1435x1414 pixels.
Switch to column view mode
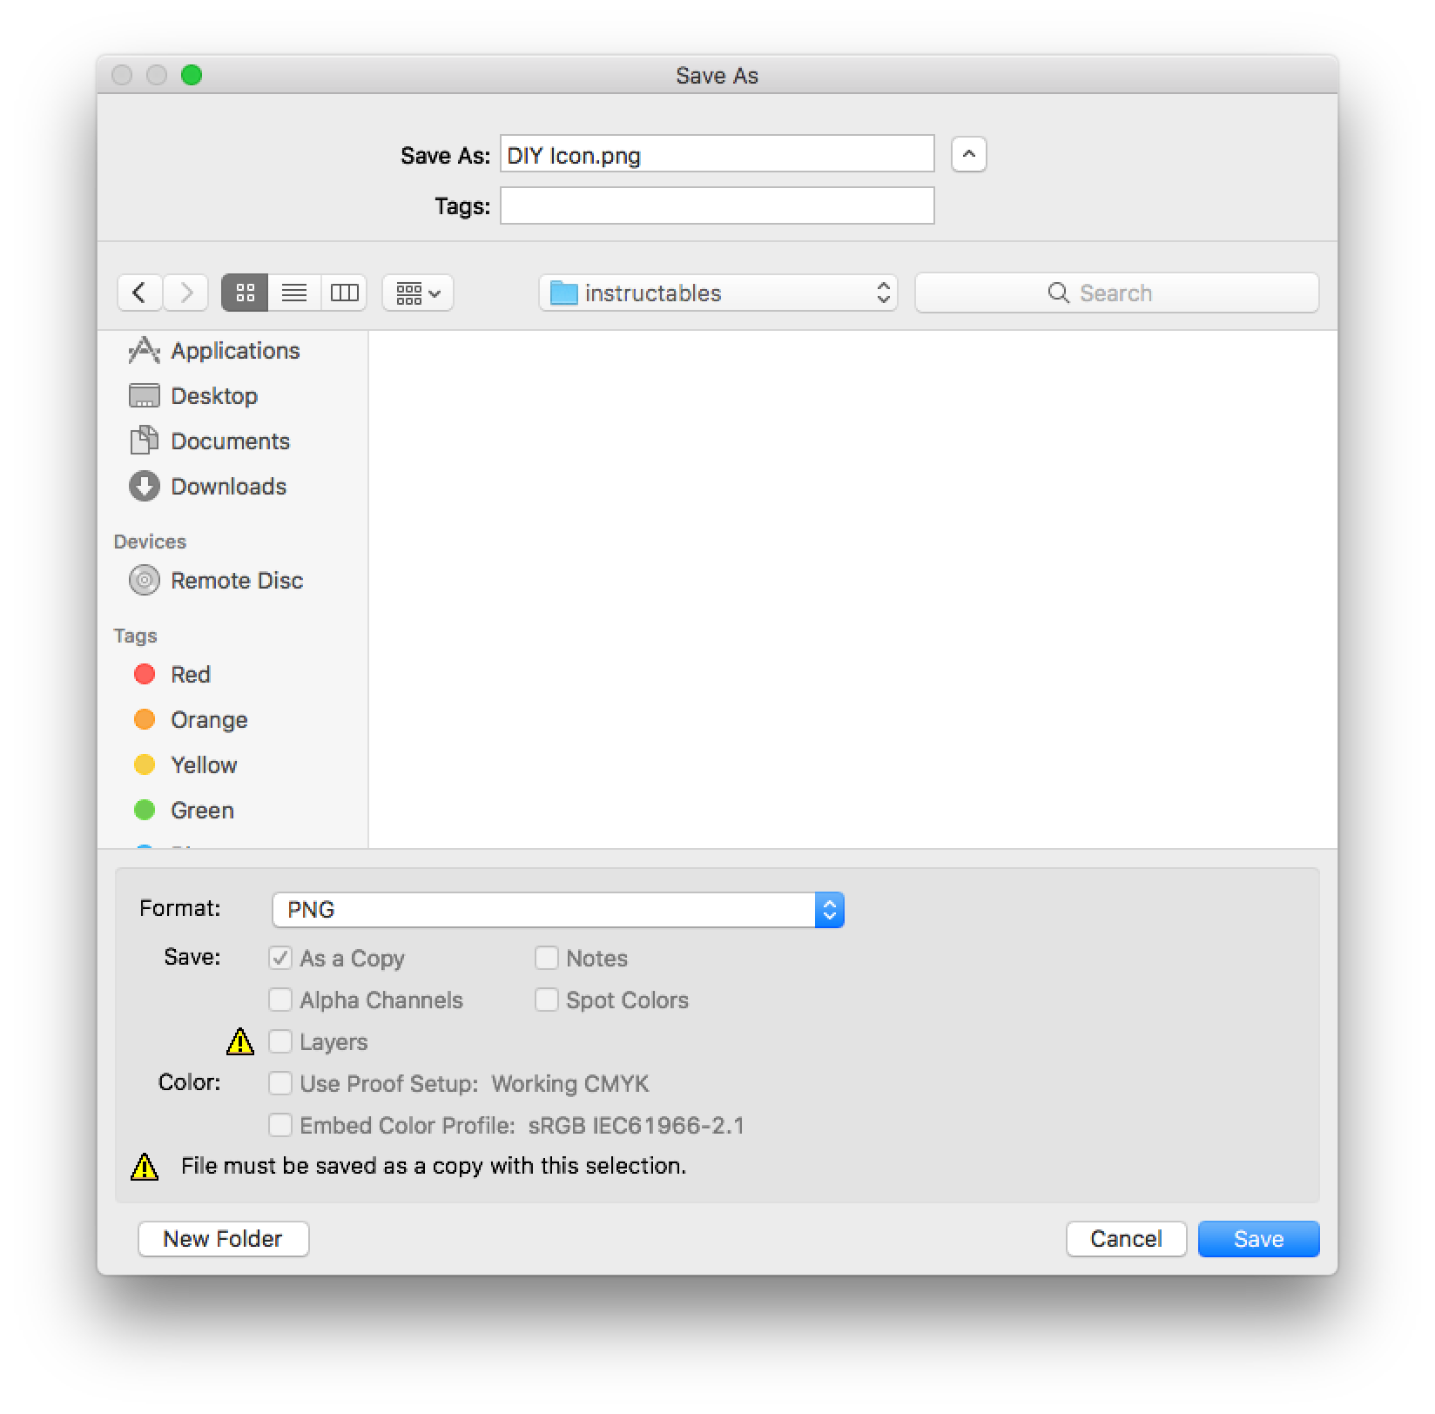coord(344,293)
